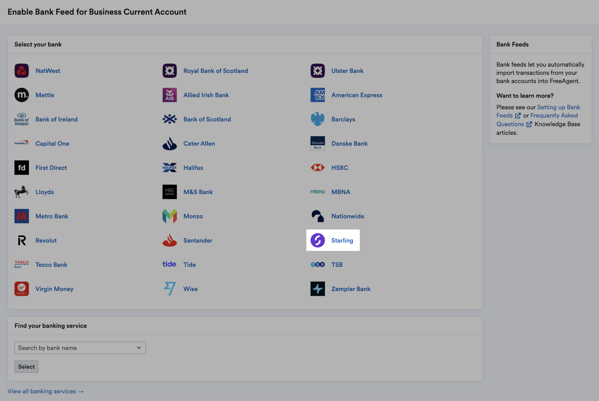Image resolution: width=599 pixels, height=401 pixels.
Task: Click the Tesco Bank logo icon
Action: [21, 264]
